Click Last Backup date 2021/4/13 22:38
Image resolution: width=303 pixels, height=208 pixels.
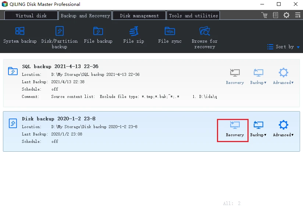click(x=68, y=82)
